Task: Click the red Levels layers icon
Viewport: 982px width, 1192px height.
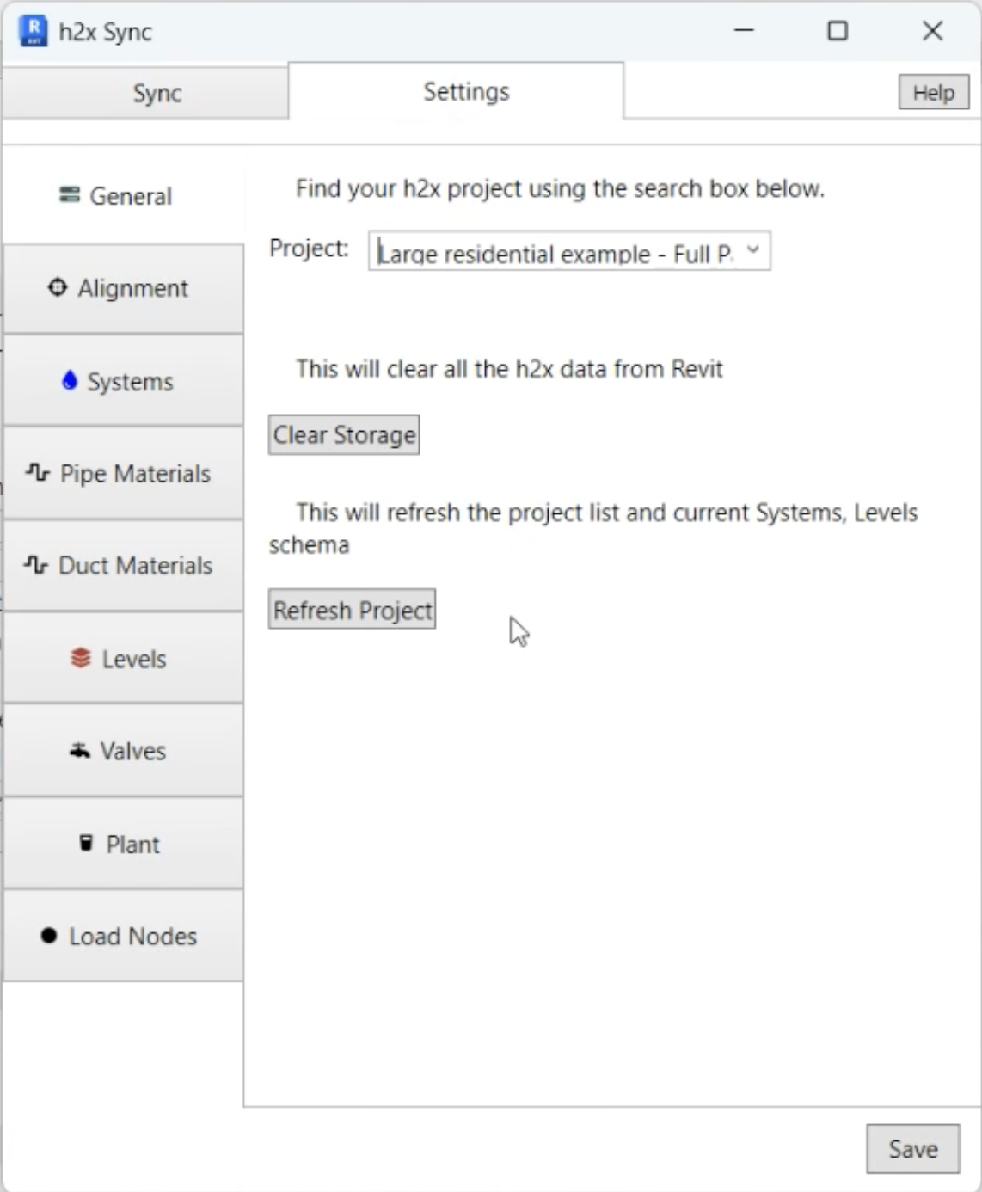Action: point(80,658)
